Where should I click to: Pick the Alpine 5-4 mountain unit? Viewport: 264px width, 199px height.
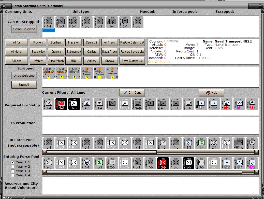[x=112, y=22]
